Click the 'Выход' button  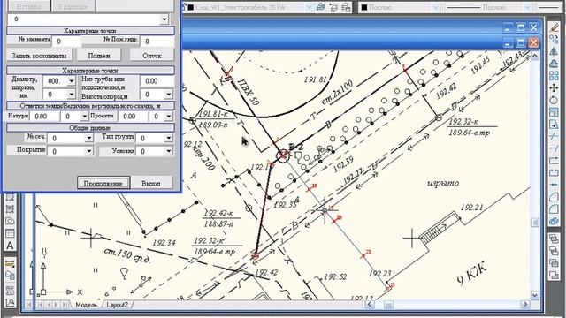(x=151, y=183)
